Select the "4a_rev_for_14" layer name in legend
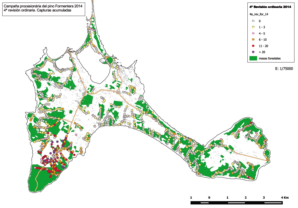Image resolution: width=298 pixels, height=208 pixels. tap(259, 14)
